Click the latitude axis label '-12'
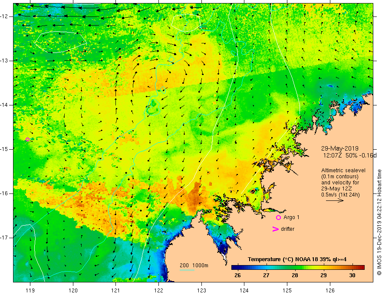Image resolution: width=382 pixels, height=295 pixels. click(x=5, y=16)
